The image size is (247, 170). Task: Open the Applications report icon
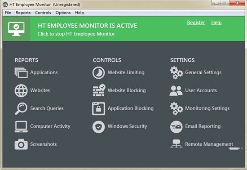[x=21, y=73]
